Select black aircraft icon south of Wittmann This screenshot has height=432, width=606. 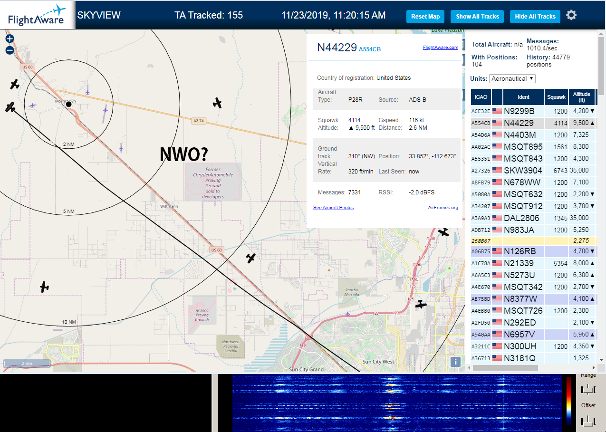[x=251, y=258]
